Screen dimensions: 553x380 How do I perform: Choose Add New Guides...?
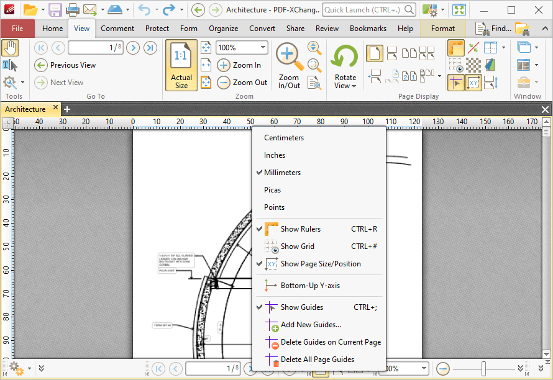pos(319,325)
